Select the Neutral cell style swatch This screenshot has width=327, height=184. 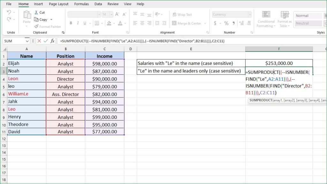[x=308, y=23]
